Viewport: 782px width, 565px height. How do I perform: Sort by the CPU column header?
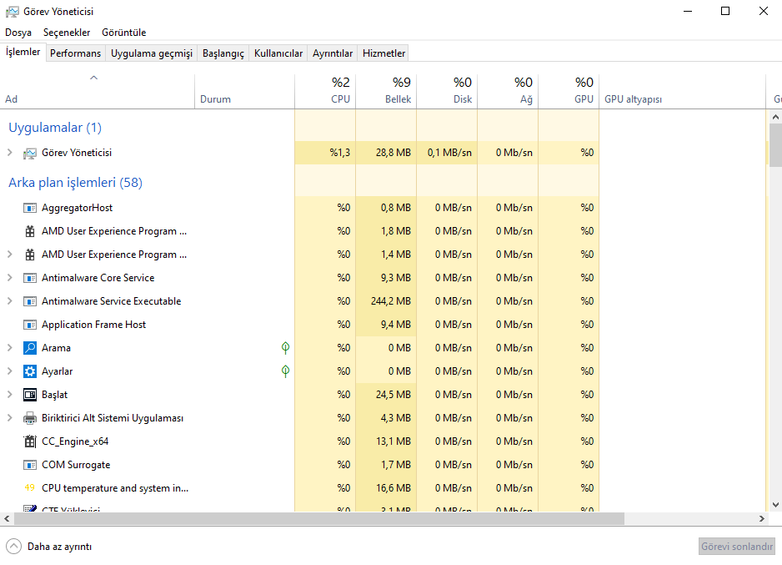click(325, 91)
